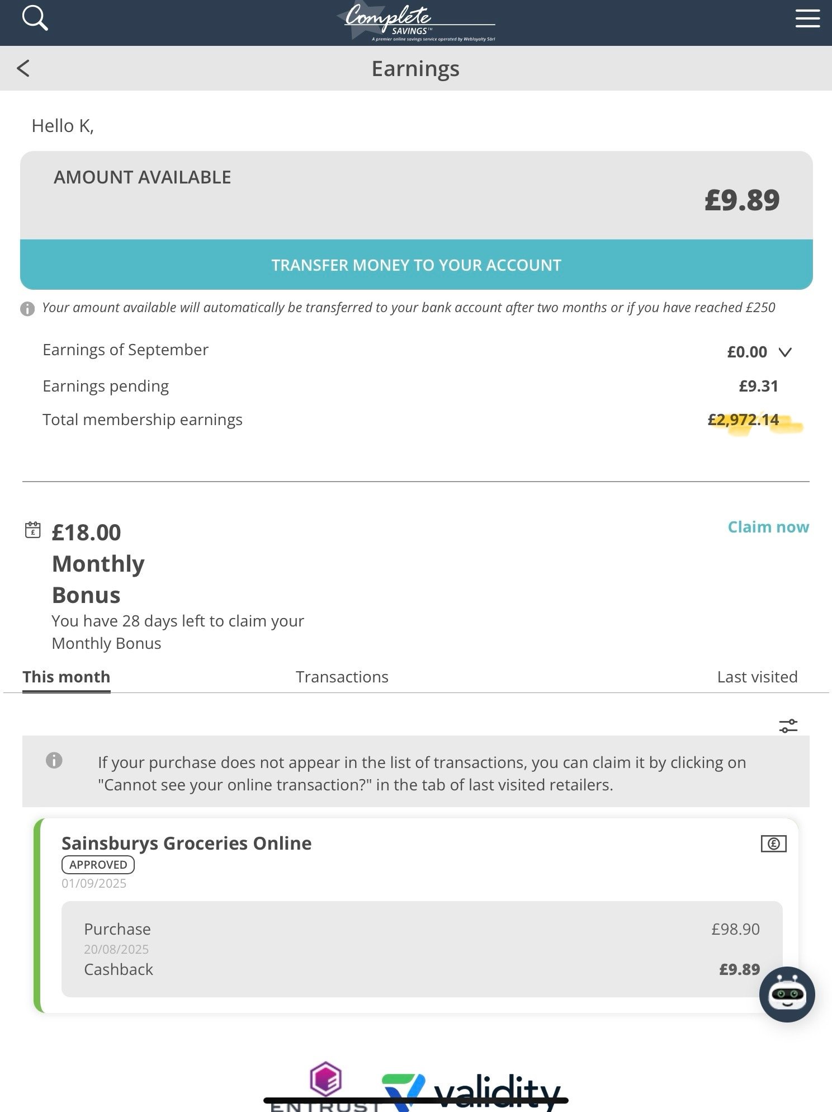The width and height of the screenshot is (832, 1112).
Task: Click the cashback pound icon on Sainsburys card
Action: click(x=774, y=844)
